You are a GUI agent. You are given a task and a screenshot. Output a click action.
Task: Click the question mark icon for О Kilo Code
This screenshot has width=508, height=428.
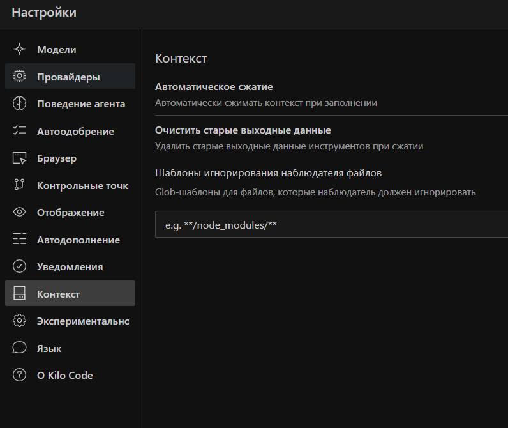coord(20,375)
